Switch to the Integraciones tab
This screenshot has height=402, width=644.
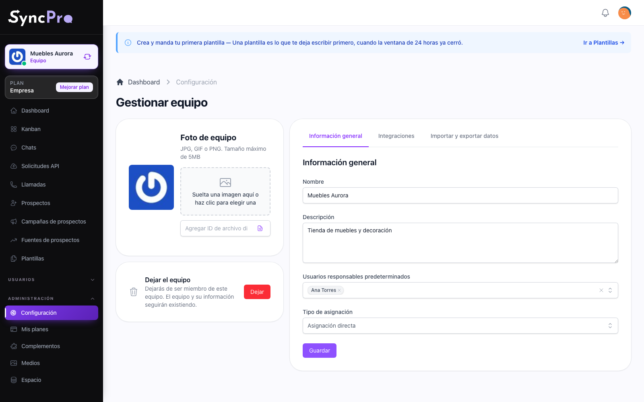tap(396, 136)
